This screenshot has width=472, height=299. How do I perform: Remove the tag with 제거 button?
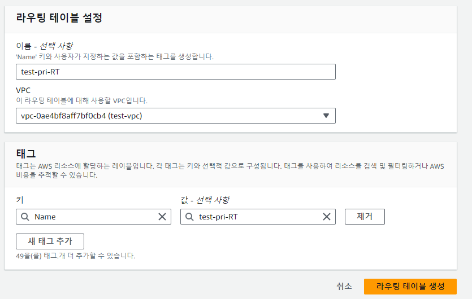click(x=365, y=217)
